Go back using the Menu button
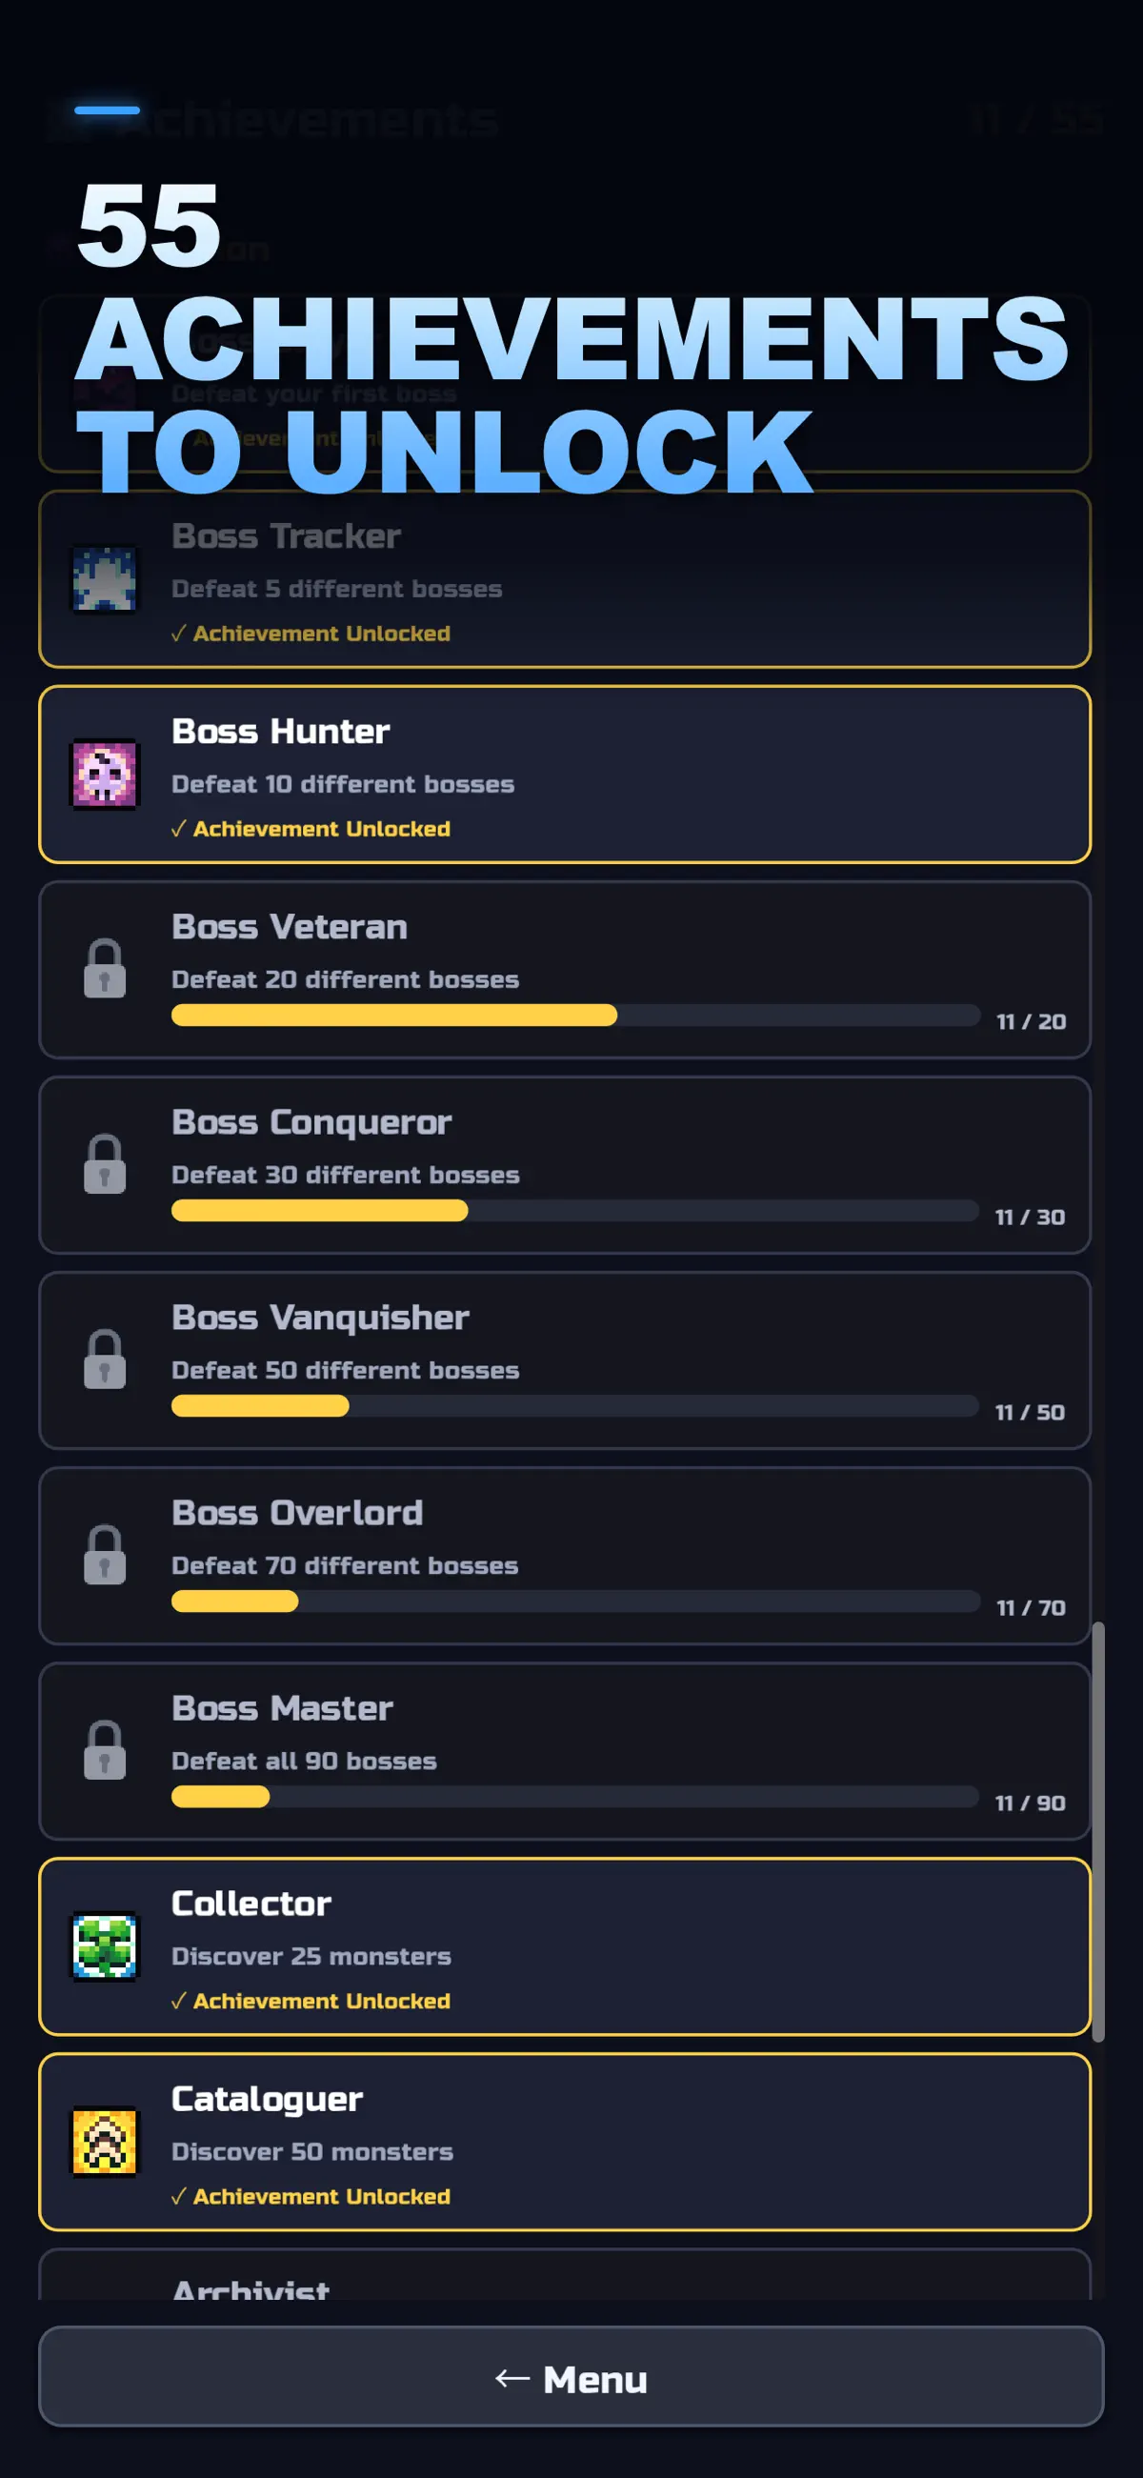The image size is (1143, 2478). pos(571,2376)
